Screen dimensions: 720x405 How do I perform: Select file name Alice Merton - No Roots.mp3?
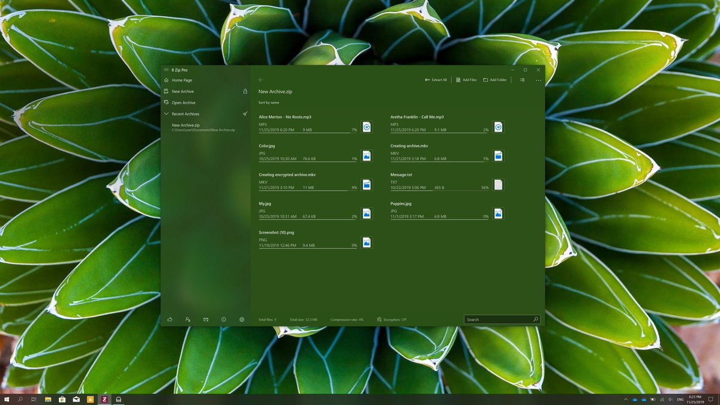click(285, 117)
